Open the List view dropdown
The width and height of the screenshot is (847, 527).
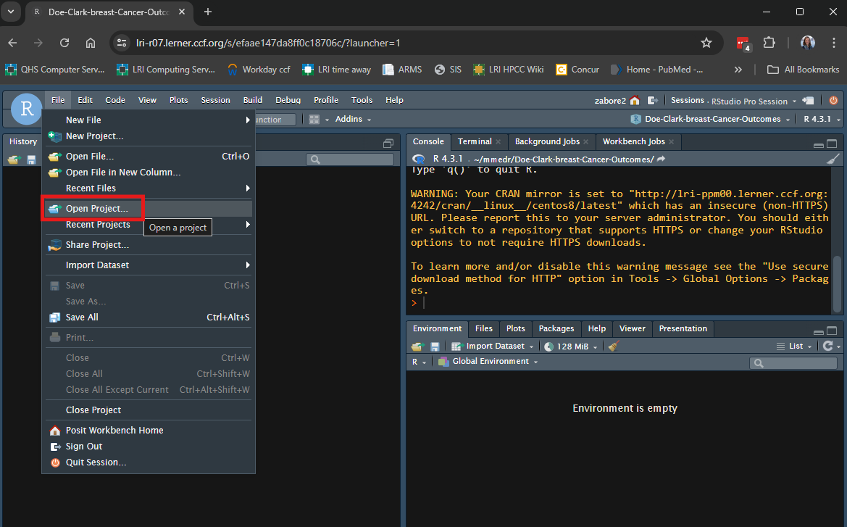point(794,347)
